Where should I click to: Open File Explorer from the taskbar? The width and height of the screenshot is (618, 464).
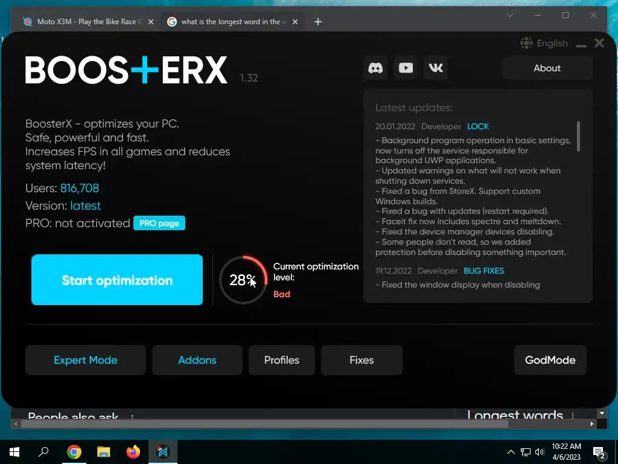click(x=103, y=452)
